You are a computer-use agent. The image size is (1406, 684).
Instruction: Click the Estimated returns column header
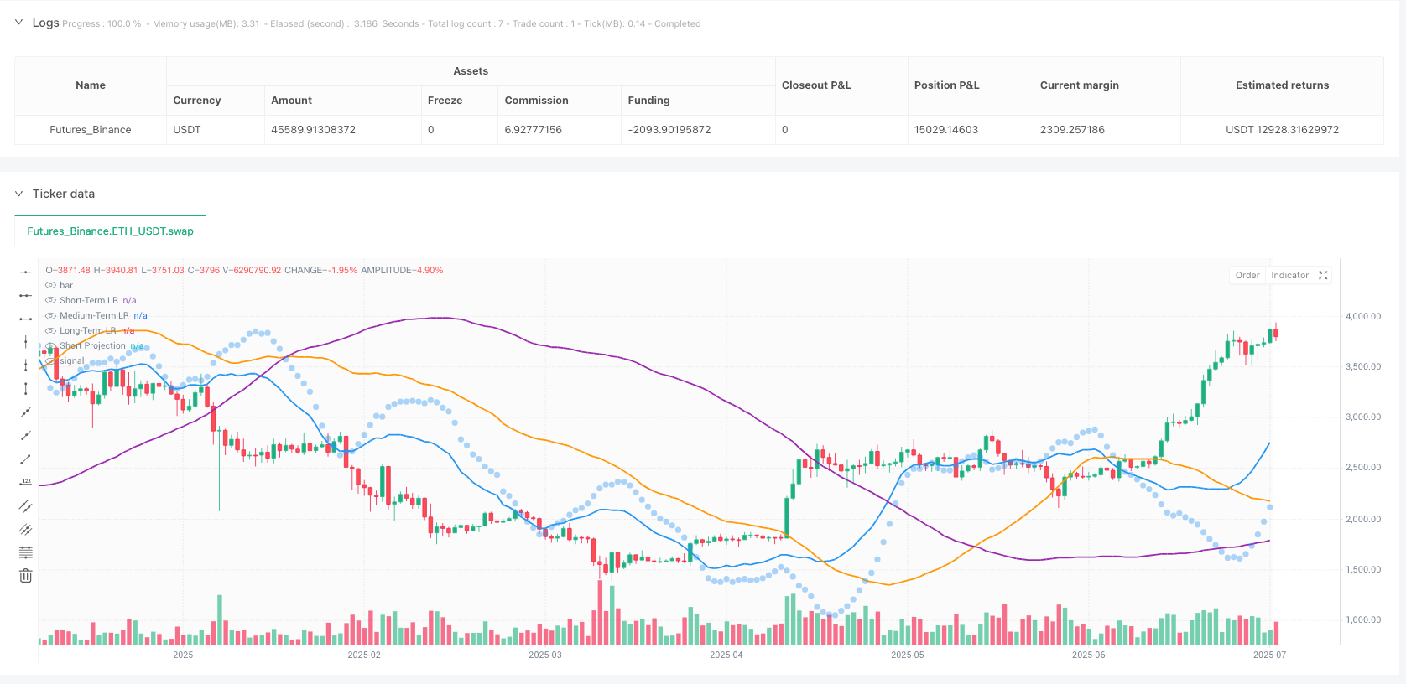pyautogui.click(x=1281, y=85)
